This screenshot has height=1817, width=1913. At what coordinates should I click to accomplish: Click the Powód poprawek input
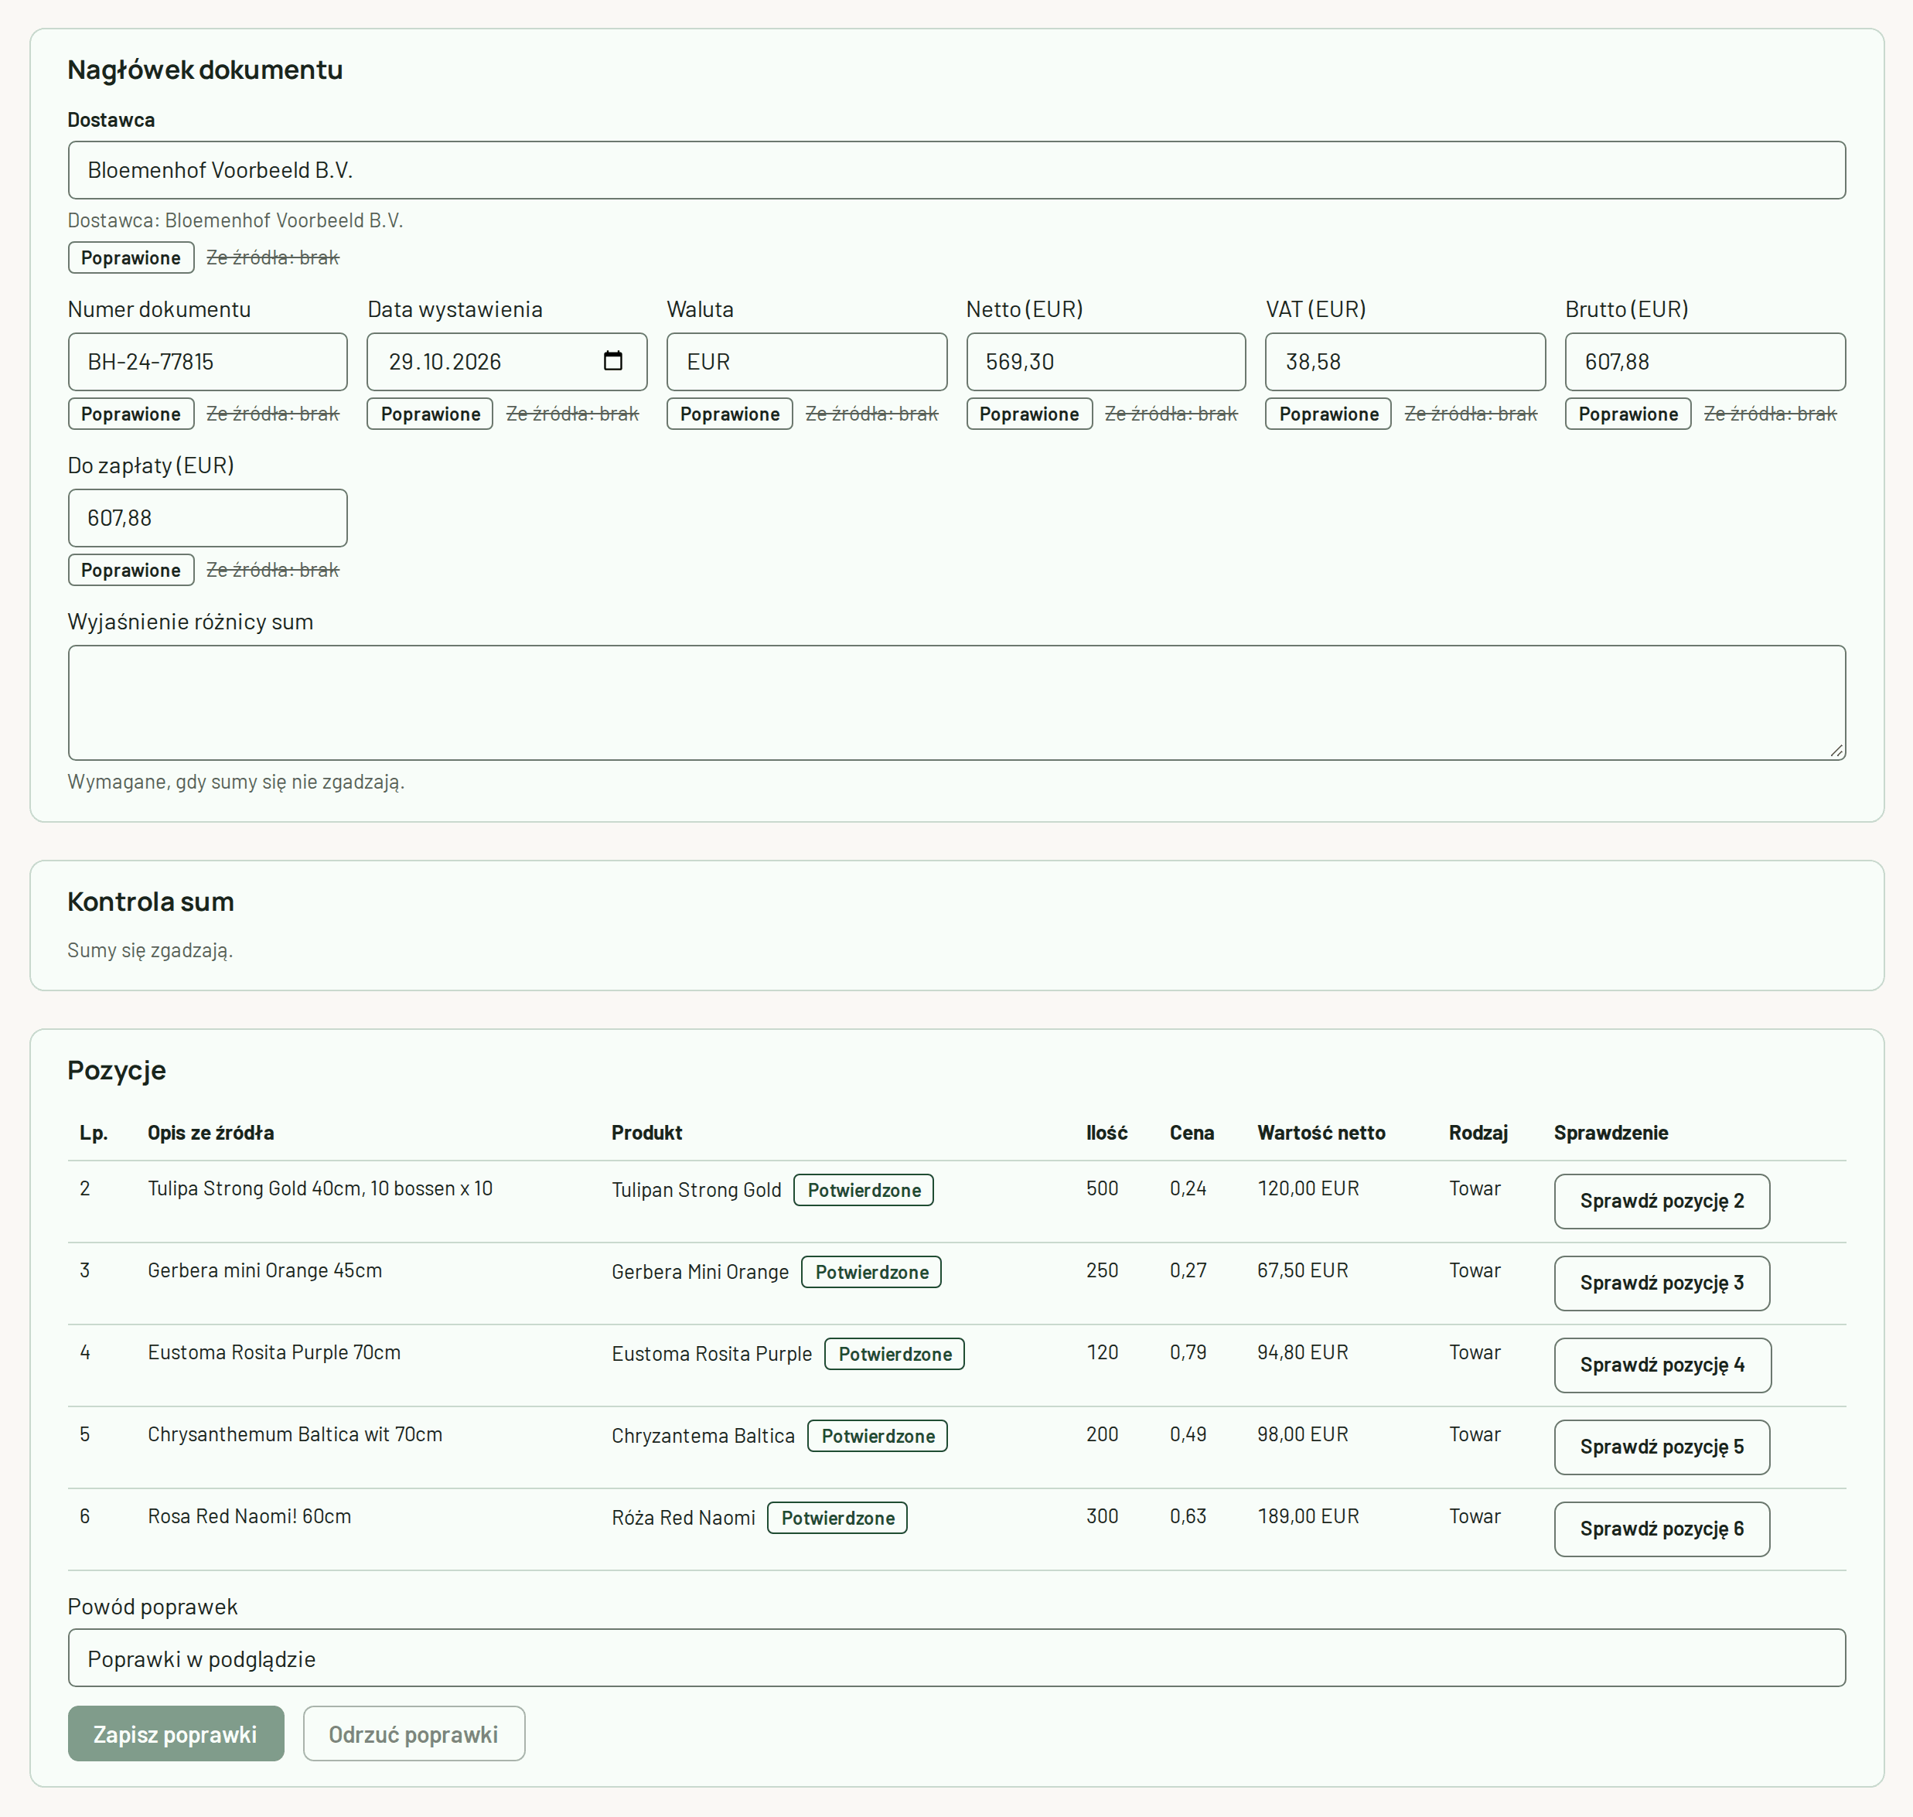[x=956, y=1658]
